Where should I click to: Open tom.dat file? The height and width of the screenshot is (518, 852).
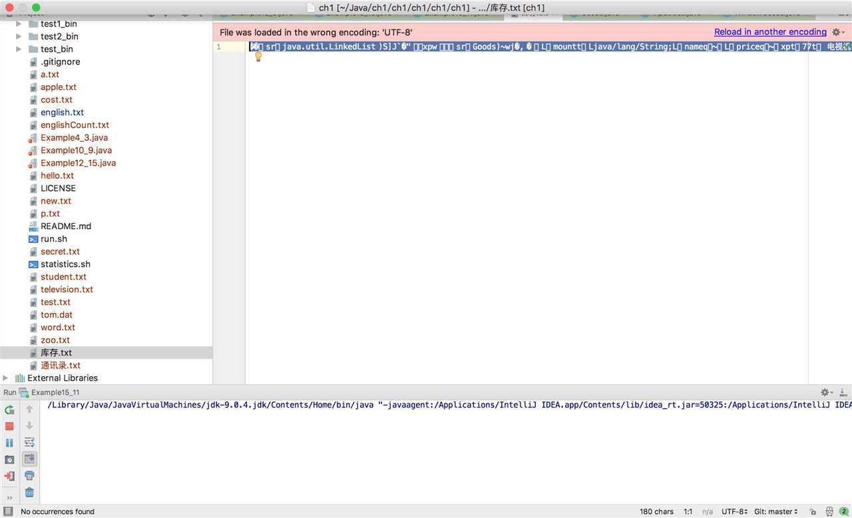(57, 315)
